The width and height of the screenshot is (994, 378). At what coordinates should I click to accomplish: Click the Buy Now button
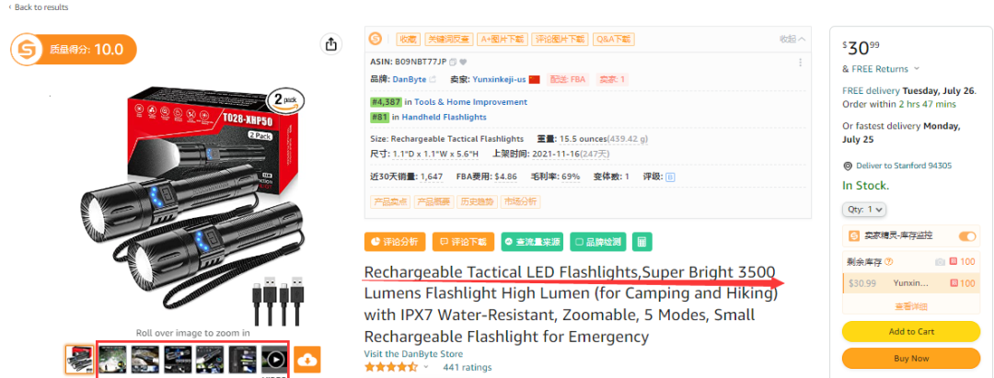(911, 359)
